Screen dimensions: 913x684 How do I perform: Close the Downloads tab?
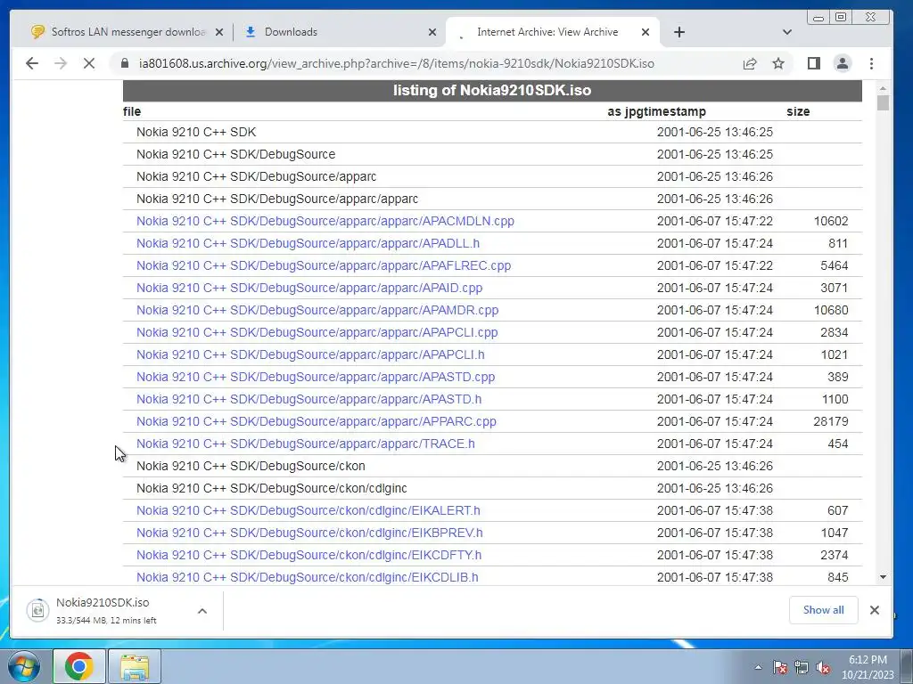(x=432, y=33)
